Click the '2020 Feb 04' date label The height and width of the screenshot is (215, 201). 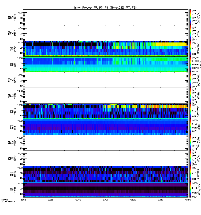[x=8, y=202]
